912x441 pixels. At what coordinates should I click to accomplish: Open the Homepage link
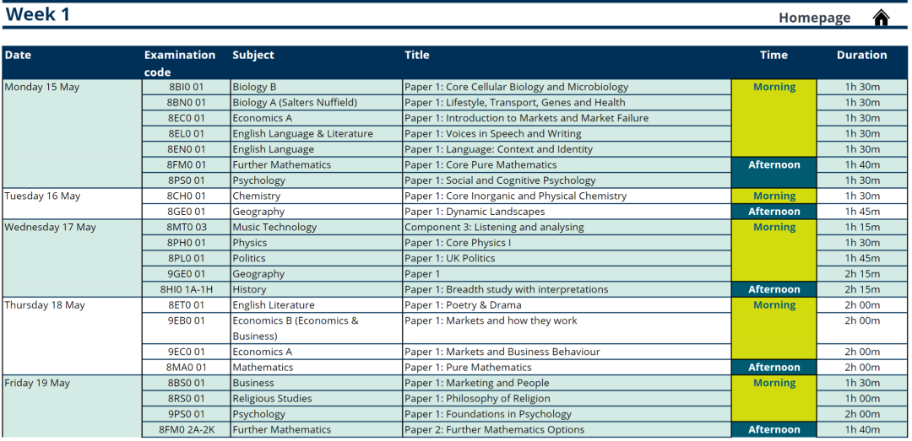click(814, 18)
